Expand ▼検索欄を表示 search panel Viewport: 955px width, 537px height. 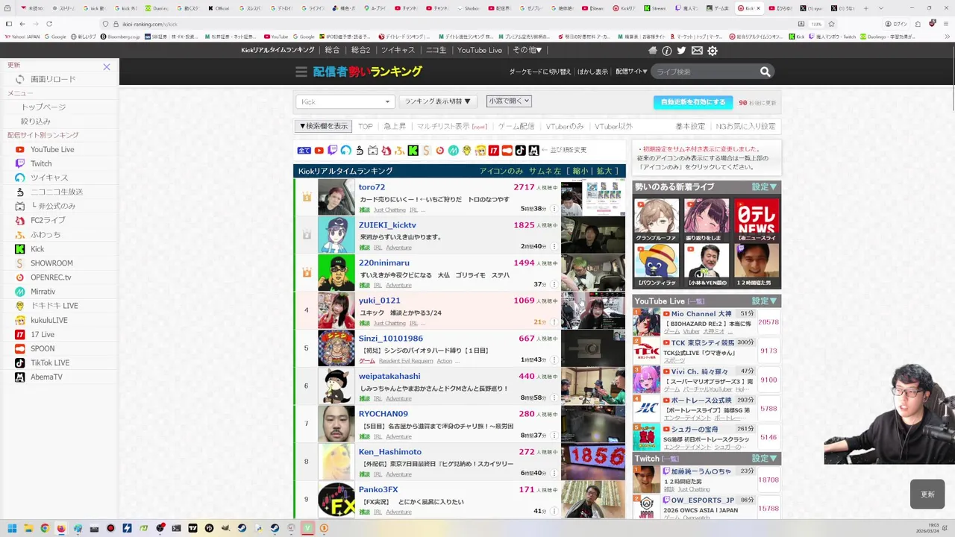(324, 126)
